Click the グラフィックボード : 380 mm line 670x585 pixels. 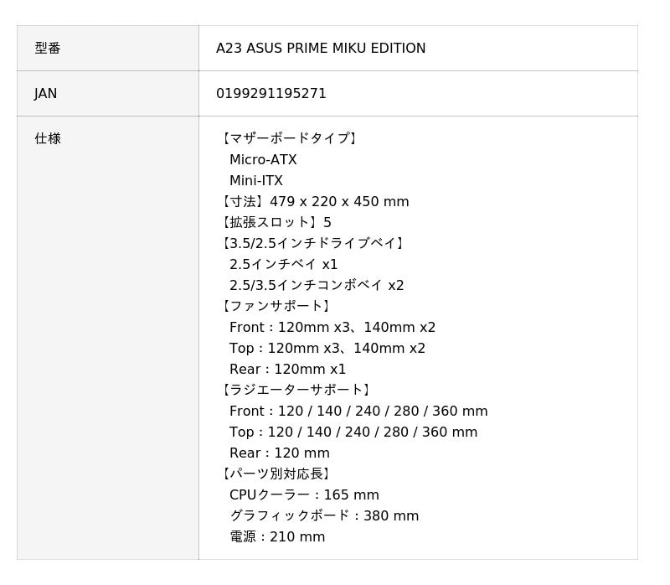(x=324, y=516)
